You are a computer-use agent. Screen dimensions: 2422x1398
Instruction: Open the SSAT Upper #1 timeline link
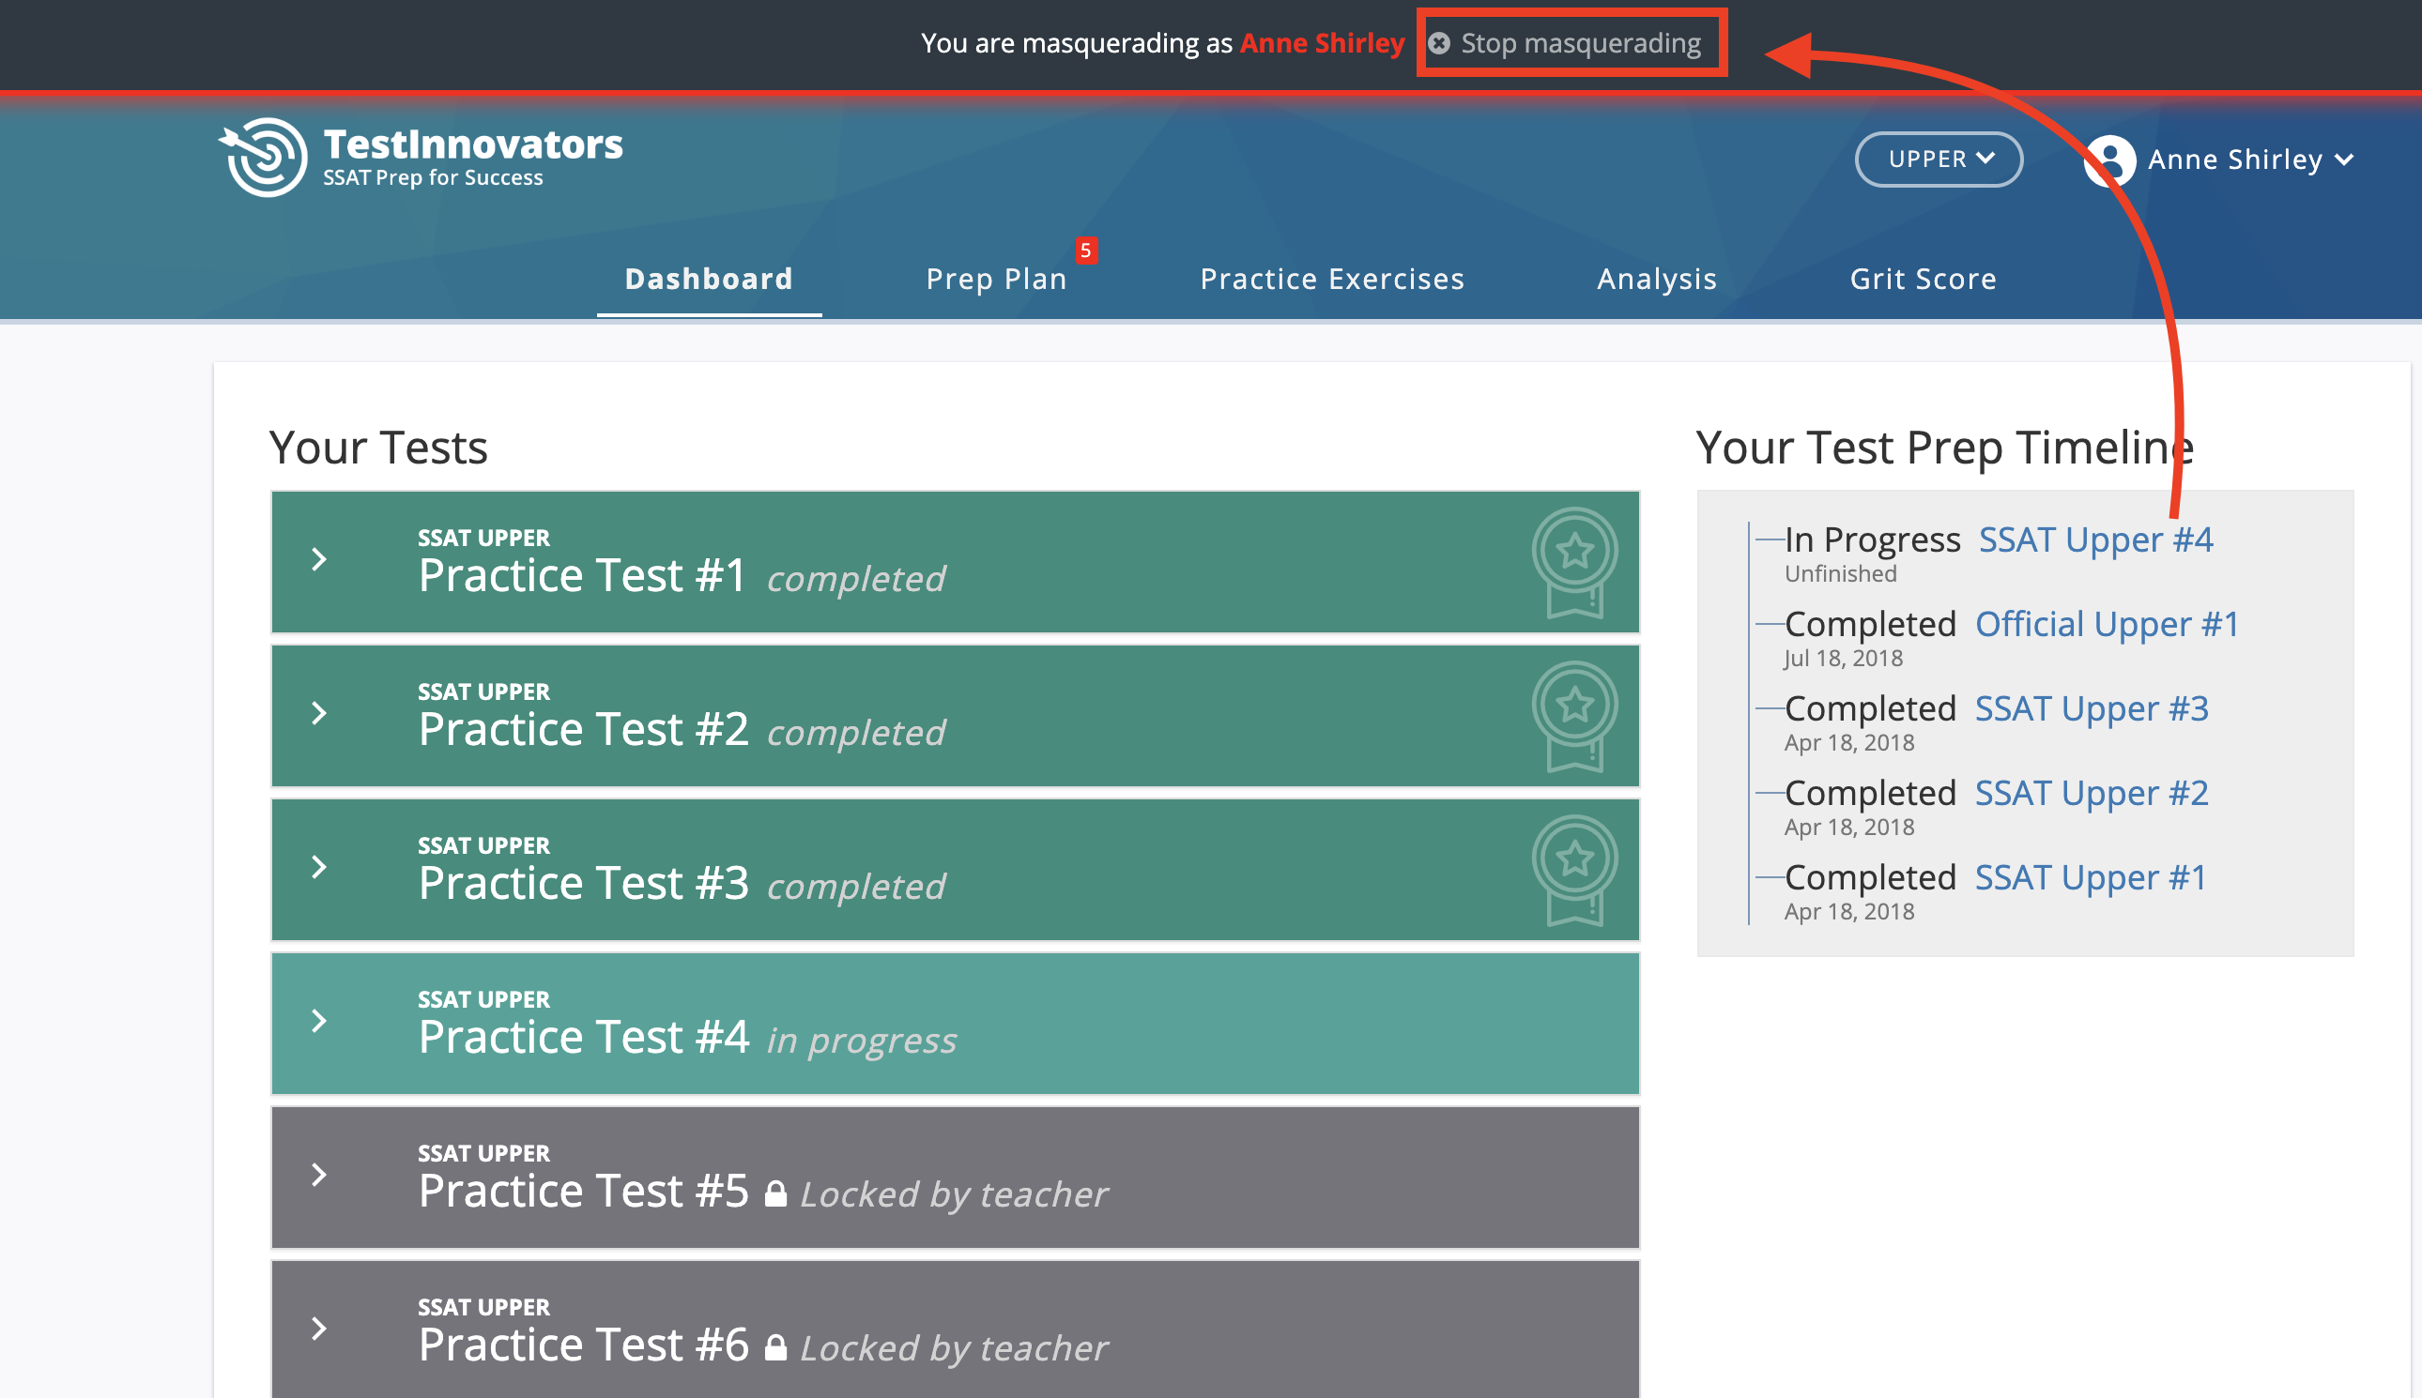(2091, 877)
